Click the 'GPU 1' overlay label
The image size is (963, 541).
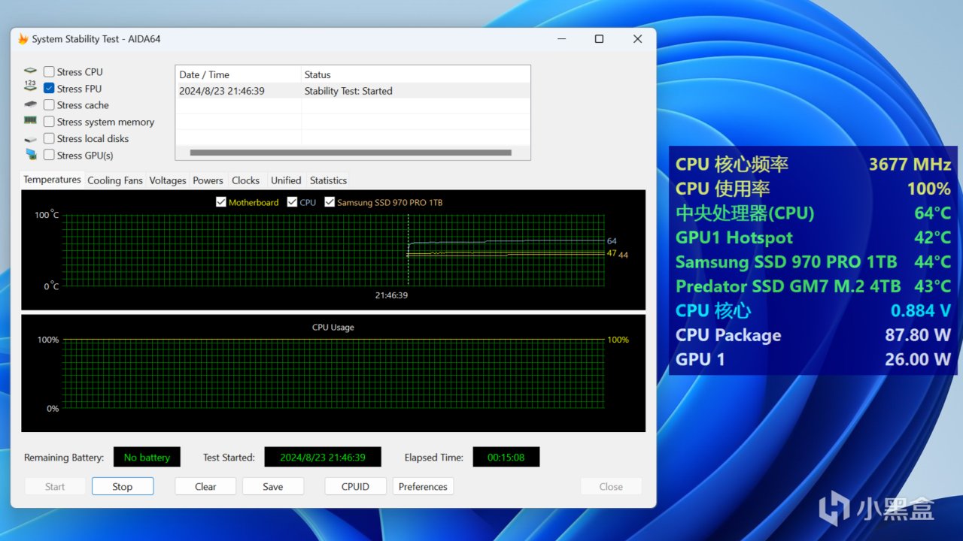pos(700,359)
